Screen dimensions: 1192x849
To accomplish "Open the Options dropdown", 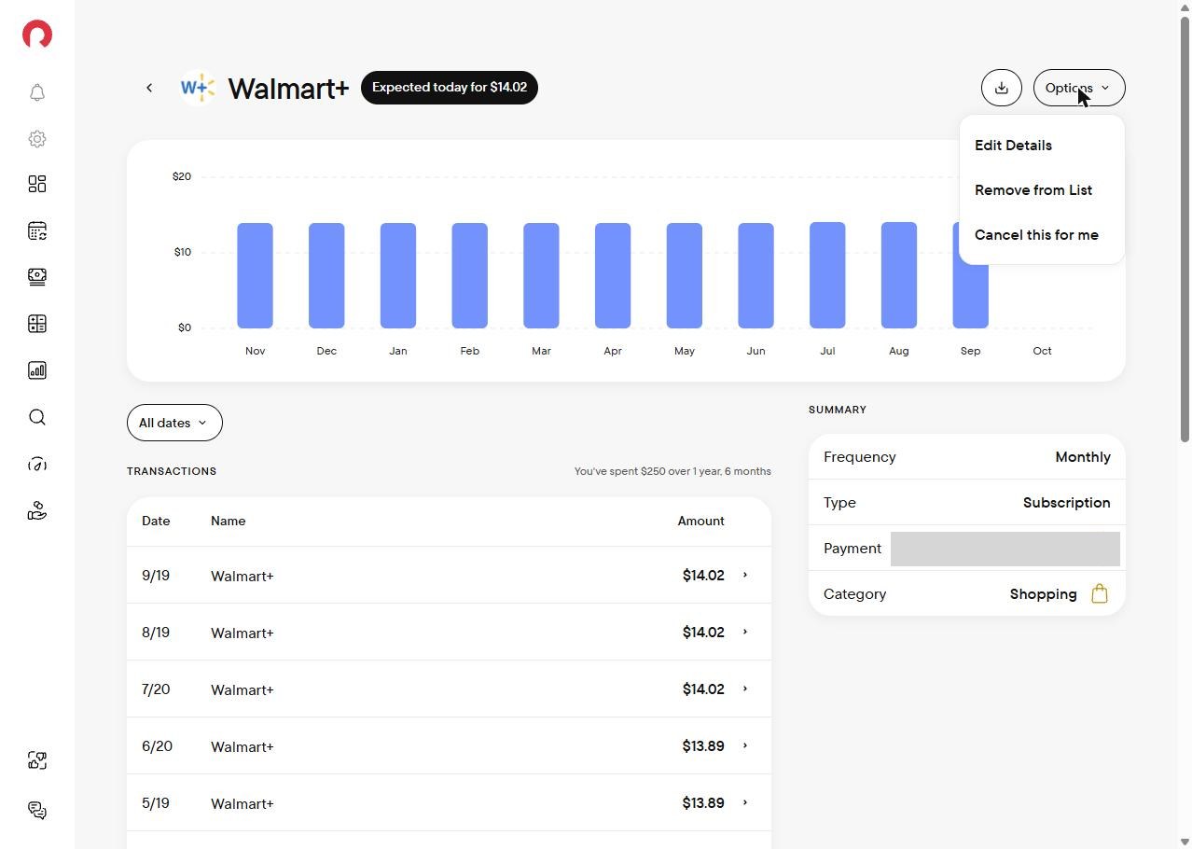I will tap(1079, 88).
